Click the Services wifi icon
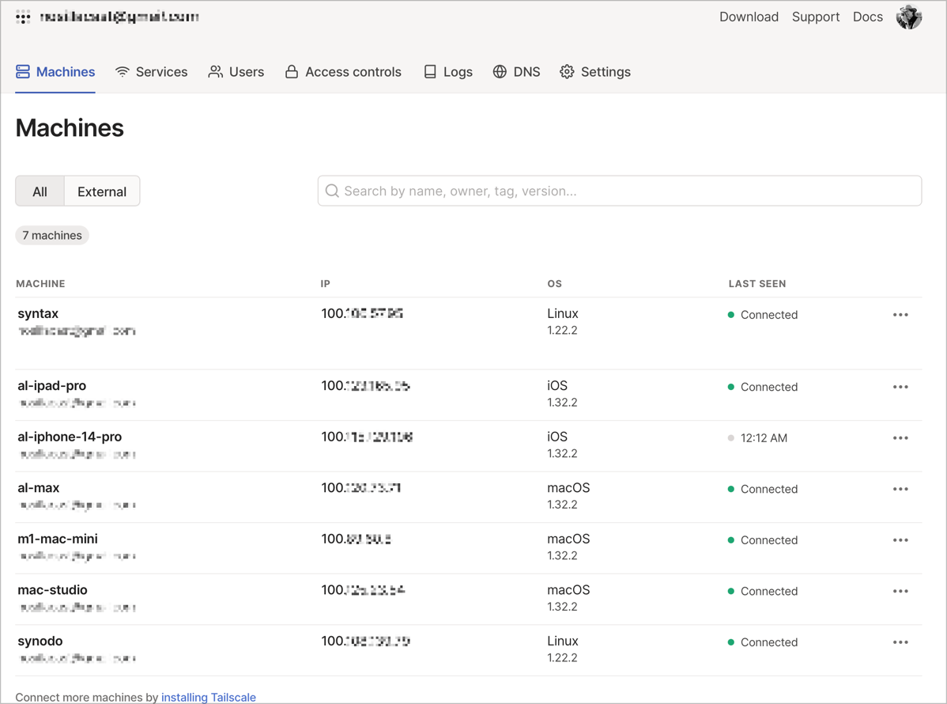Image resolution: width=947 pixels, height=704 pixels. tap(123, 72)
